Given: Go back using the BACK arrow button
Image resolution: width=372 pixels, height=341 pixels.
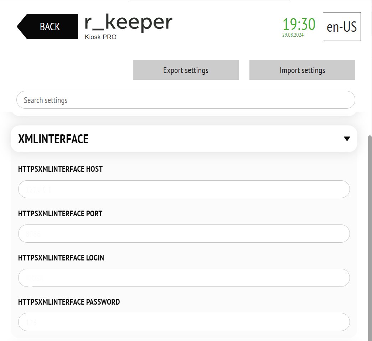Looking at the screenshot, I should pyautogui.click(x=47, y=27).
